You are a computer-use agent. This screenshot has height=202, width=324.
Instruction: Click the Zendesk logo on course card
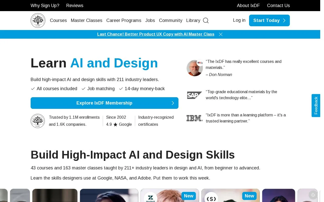(x=150, y=197)
